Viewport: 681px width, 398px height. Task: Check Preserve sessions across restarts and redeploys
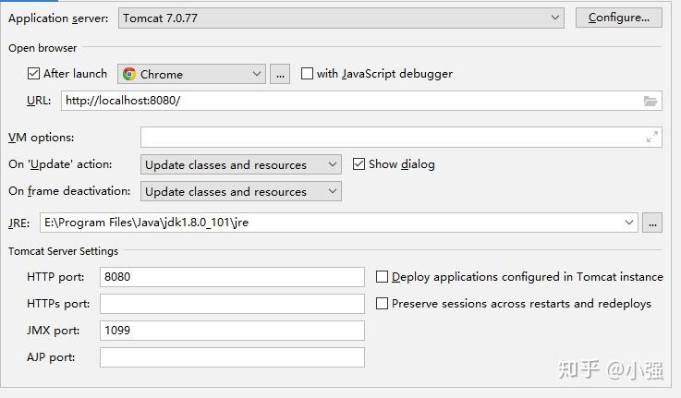[382, 304]
